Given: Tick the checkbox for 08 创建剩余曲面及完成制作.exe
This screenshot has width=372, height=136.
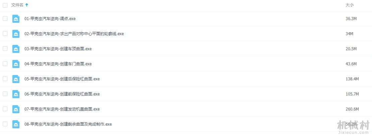Looking at the screenshot, I should tap(5, 124).
